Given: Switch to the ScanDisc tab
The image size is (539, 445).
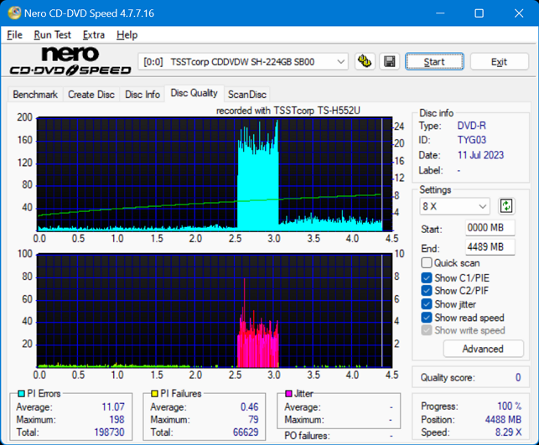Looking at the screenshot, I should pyautogui.click(x=246, y=94).
